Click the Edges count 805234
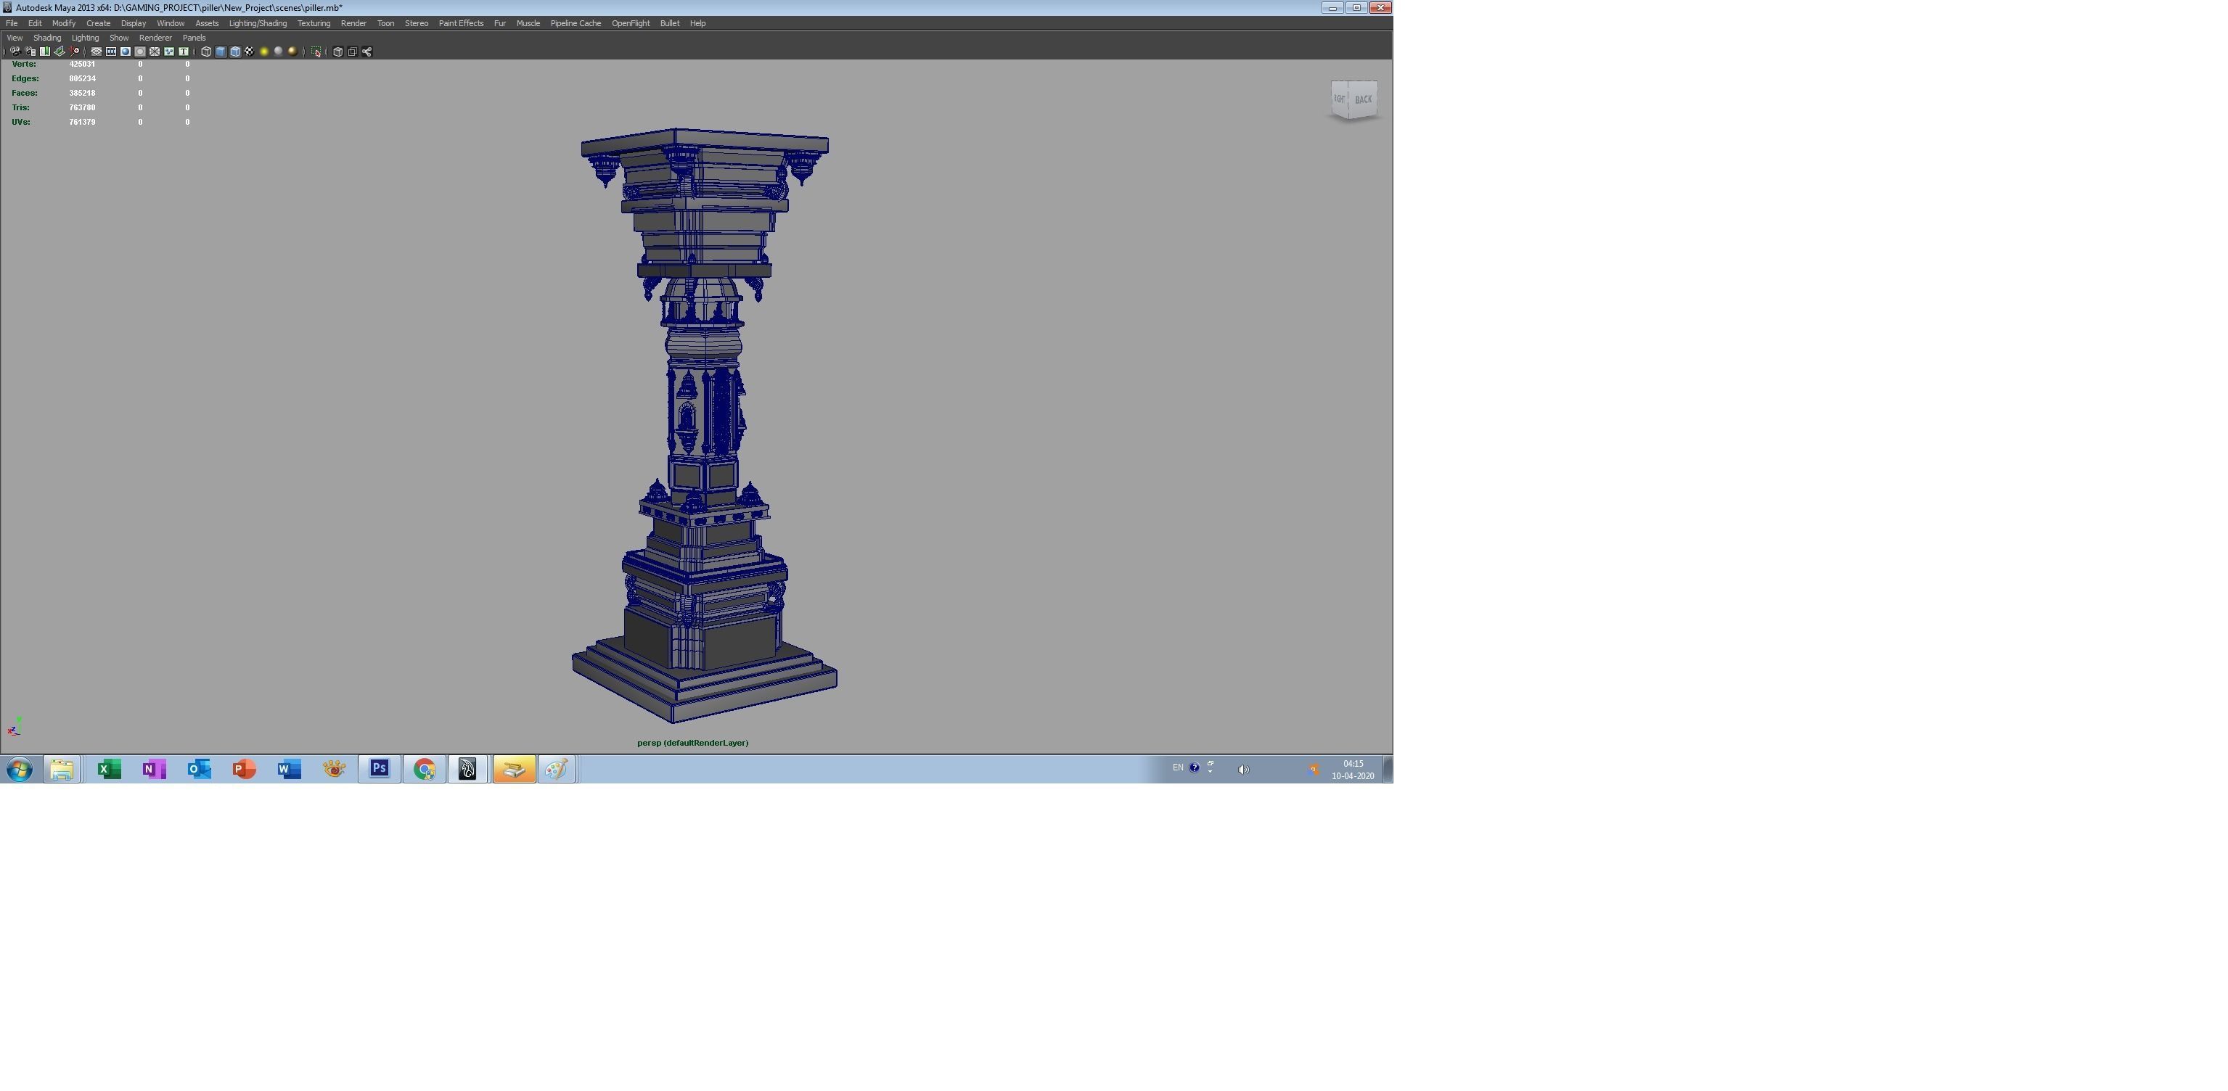Image resolution: width=2228 pixels, height=1091 pixels. pos(82,78)
